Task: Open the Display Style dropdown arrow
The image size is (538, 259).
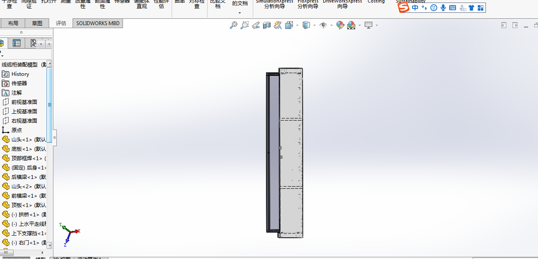Action: (314, 26)
